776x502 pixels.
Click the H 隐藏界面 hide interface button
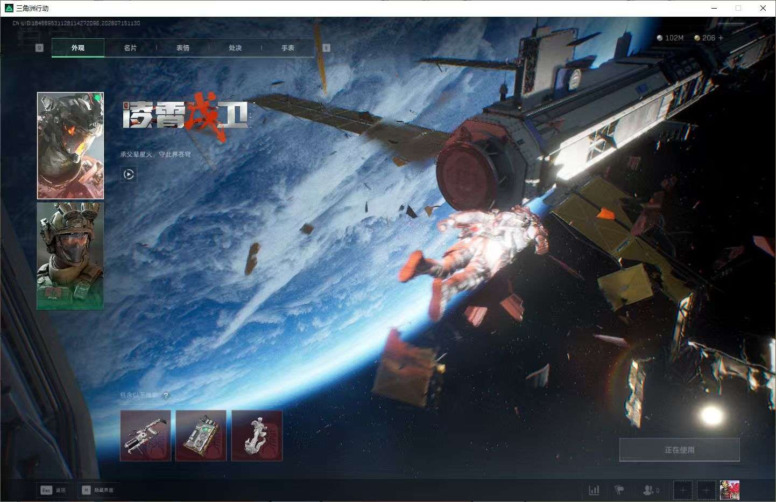(x=98, y=490)
